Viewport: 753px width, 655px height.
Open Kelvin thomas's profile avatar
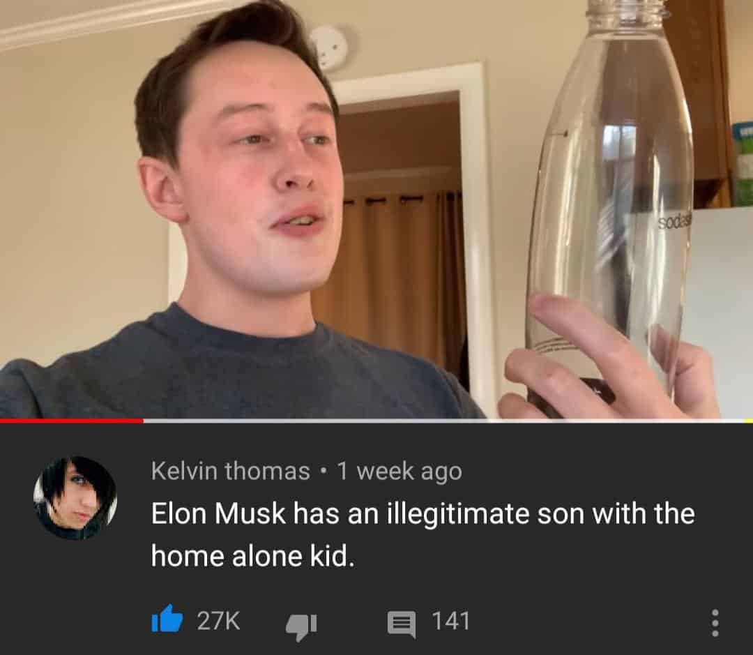click(x=75, y=498)
